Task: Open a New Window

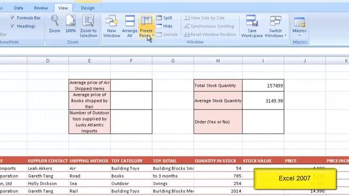Action: [111, 26]
